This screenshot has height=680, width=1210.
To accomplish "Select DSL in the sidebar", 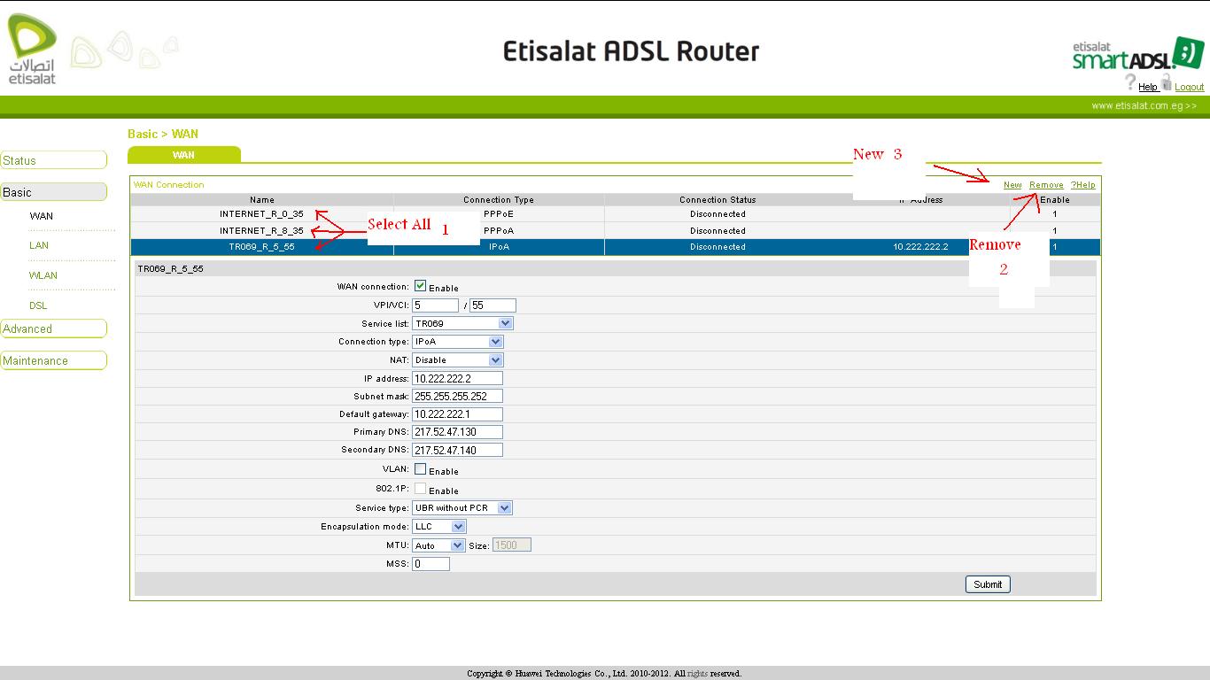I will point(38,305).
